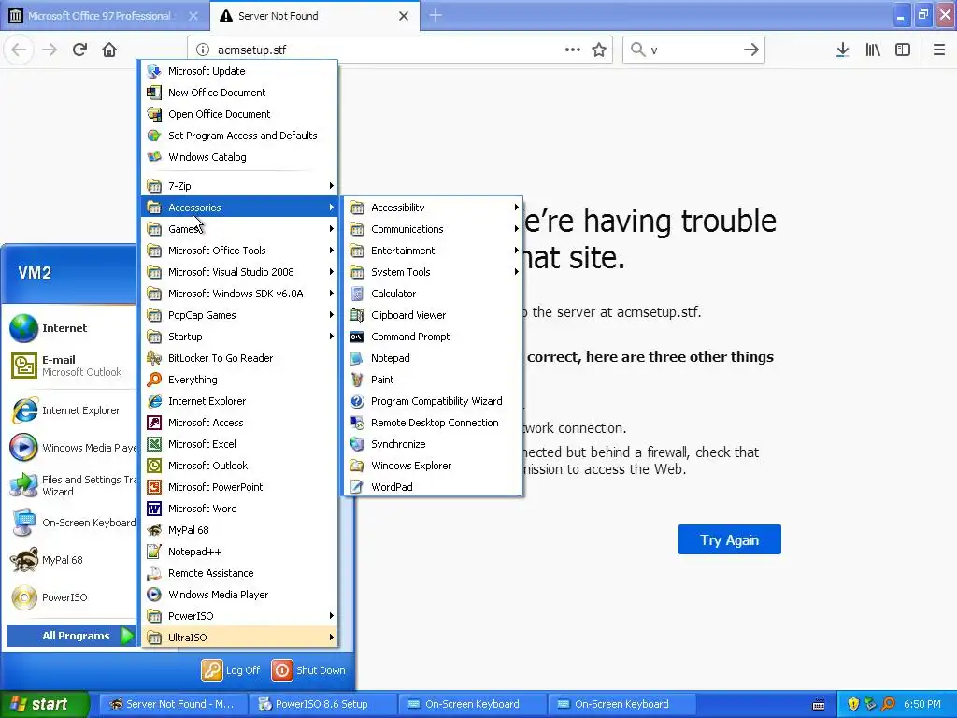Expand Entertainment submenu
The width and height of the screenshot is (957, 718).
(x=433, y=251)
